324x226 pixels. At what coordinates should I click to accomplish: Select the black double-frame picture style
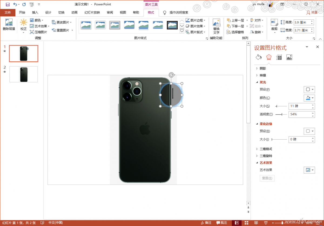tap(172, 25)
